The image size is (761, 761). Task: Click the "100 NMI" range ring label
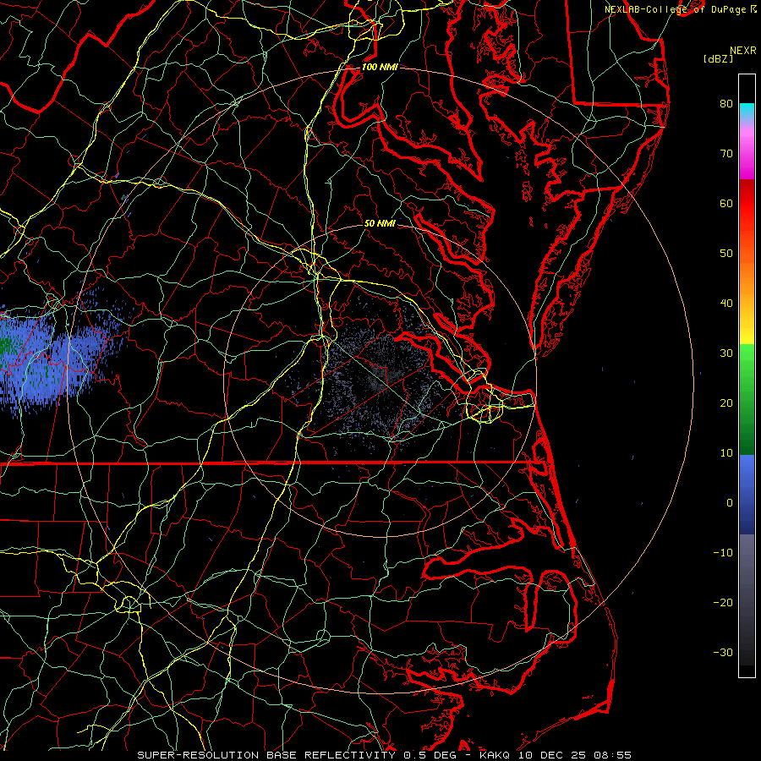click(x=380, y=67)
